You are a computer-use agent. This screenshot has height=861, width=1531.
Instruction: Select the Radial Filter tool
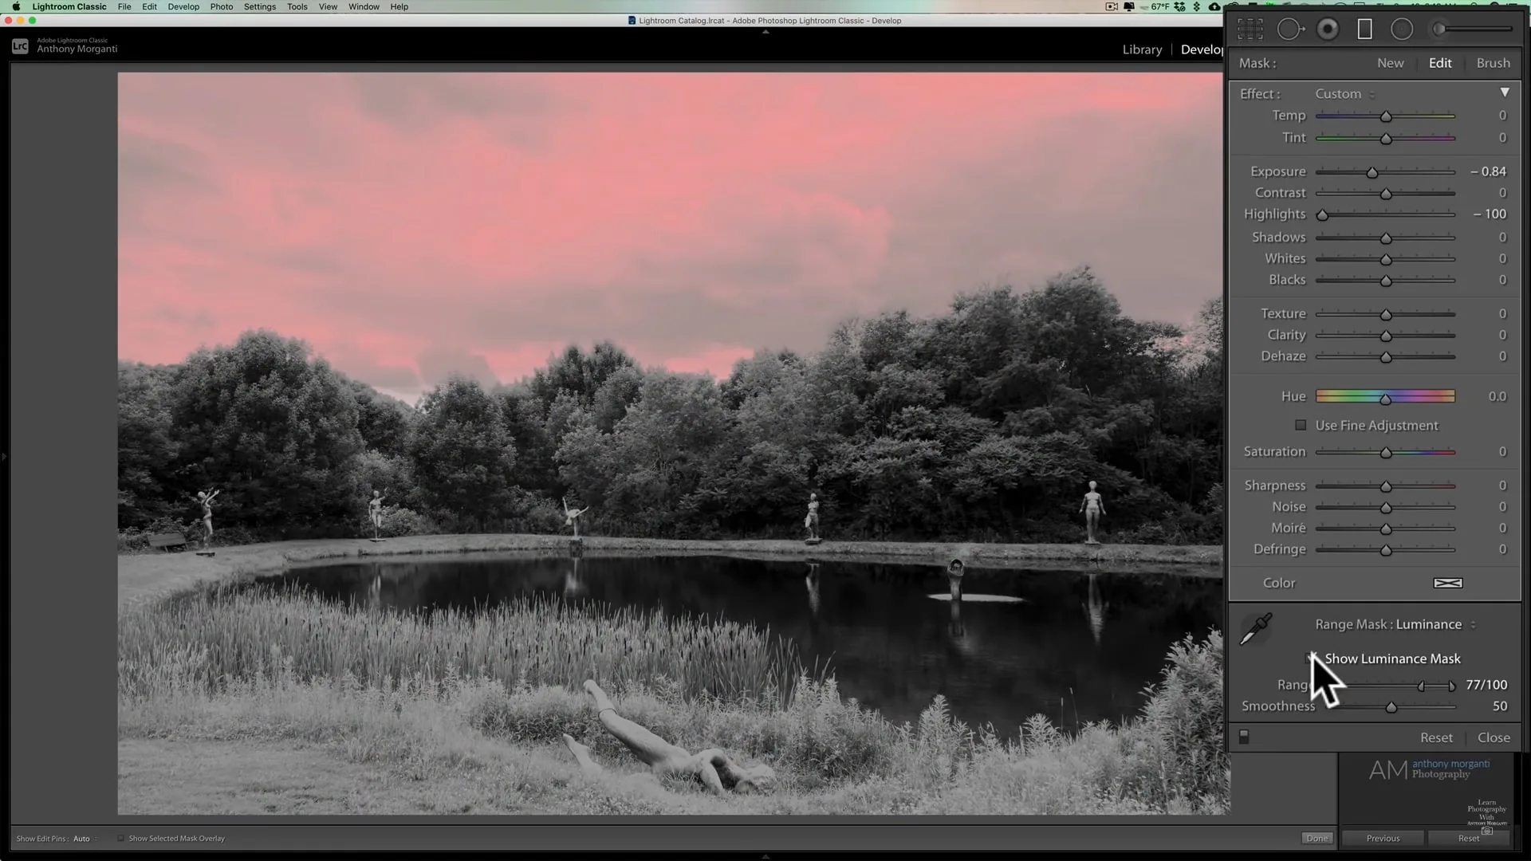point(1402,29)
